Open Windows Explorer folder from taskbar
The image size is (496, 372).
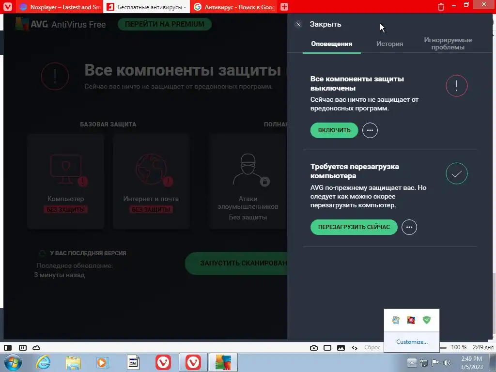[x=73, y=362]
